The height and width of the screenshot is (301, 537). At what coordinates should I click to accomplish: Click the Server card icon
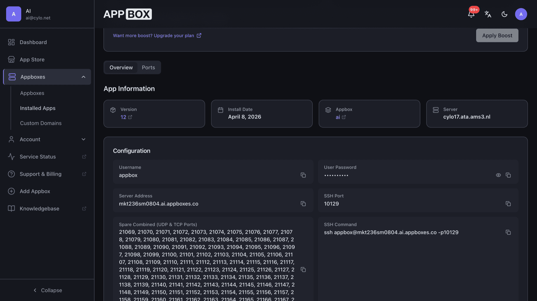[x=435, y=110]
